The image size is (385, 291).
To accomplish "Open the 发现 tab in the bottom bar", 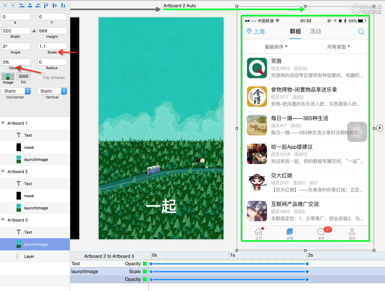I will click(290, 233).
